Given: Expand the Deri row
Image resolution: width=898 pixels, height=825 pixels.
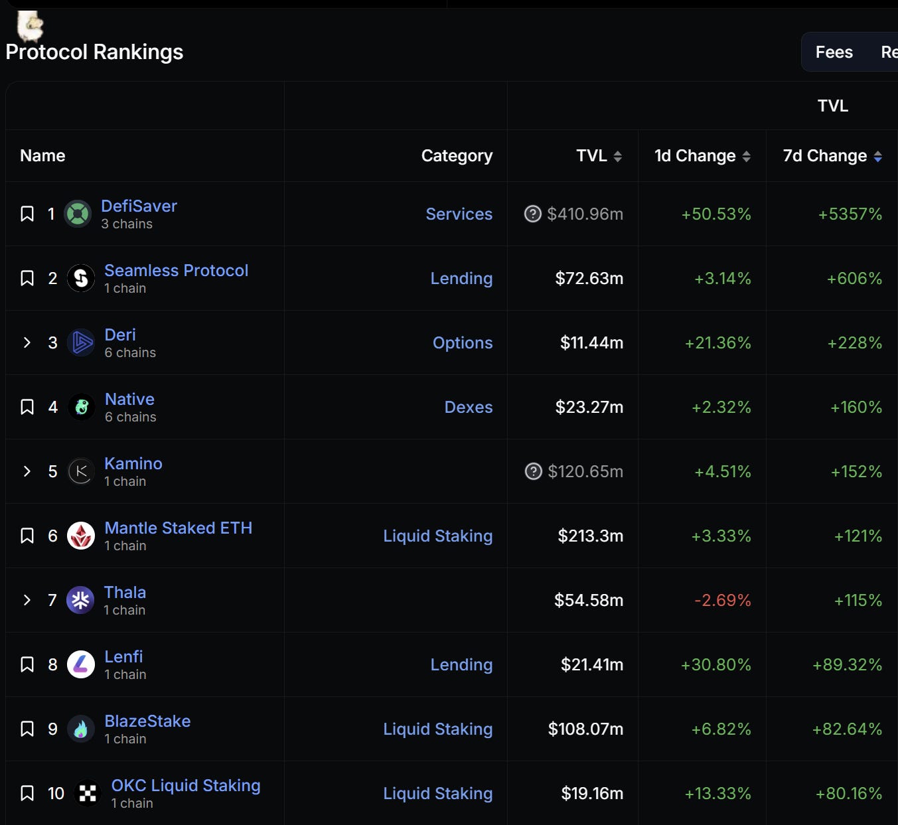Looking at the screenshot, I should pyautogui.click(x=27, y=342).
